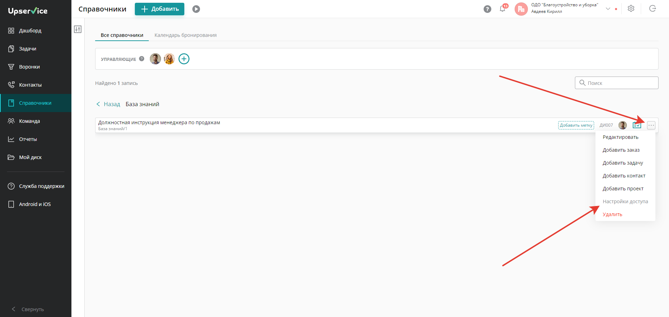Collapse sidebar with Свернуть
Viewport: 669px width, 317px height.
[28, 309]
